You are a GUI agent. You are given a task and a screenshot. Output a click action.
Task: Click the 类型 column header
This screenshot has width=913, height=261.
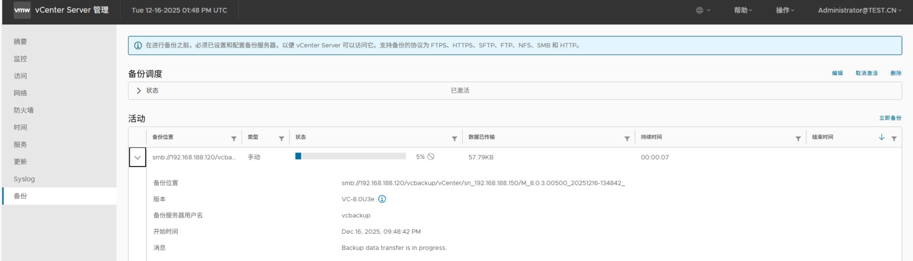(x=253, y=137)
